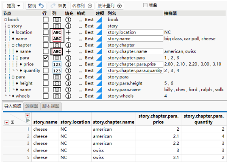
Task: Click the 统计量列 plus button
Action: [110, 6]
